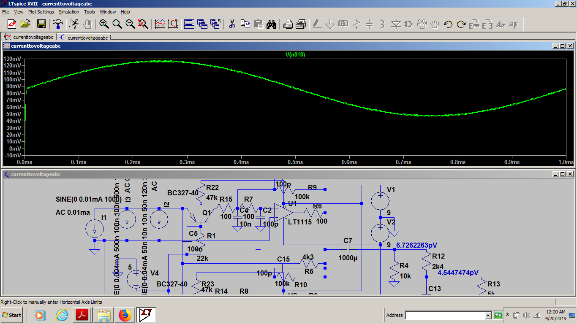Open the Tools menu

tap(90, 12)
